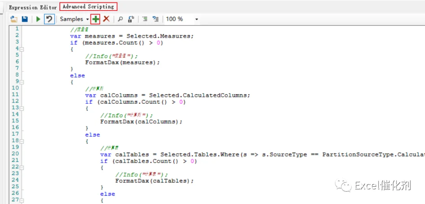This screenshot has width=425, height=204.
Task: Click line number 1 in gutter
Action: [17, 28]
